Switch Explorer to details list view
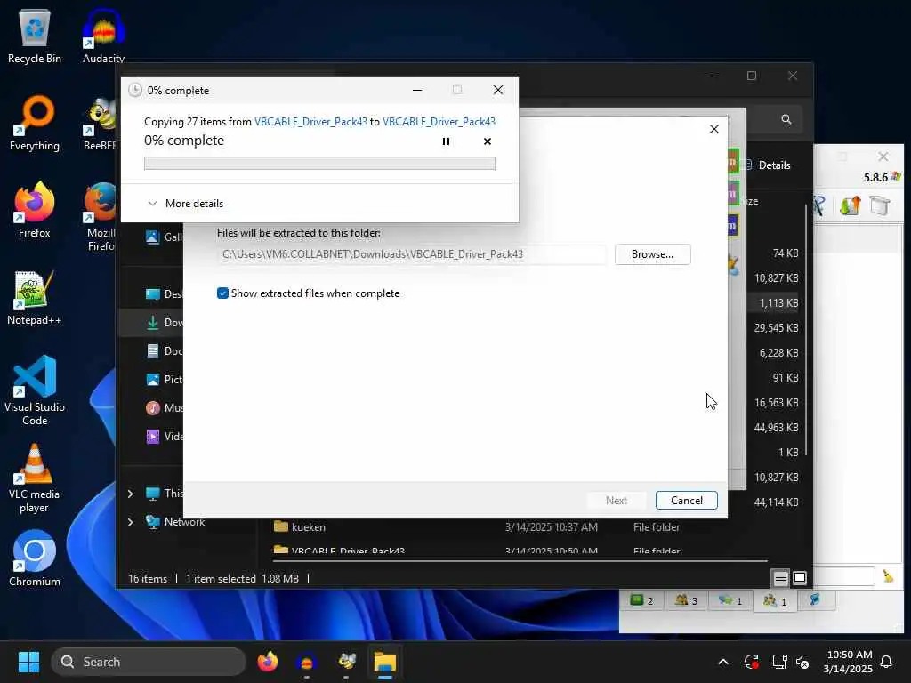 (x=781, y=578)
